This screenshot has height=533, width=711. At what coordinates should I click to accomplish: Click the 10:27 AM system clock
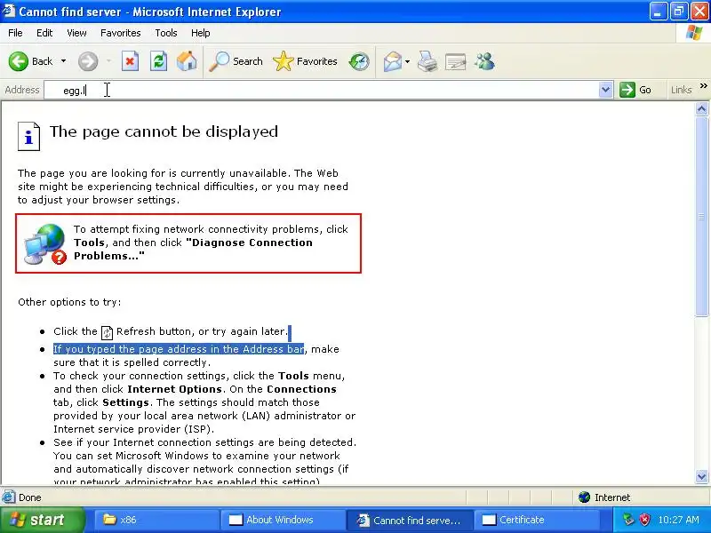678,520
